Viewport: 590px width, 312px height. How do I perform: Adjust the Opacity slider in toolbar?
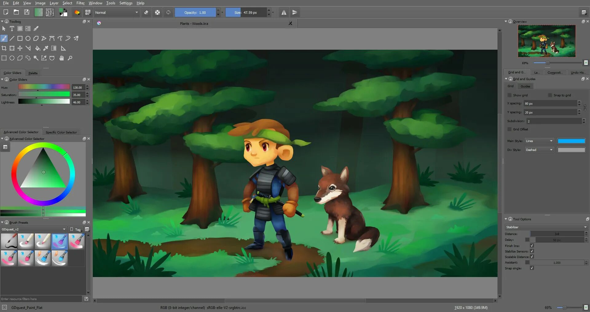[195, 13]
